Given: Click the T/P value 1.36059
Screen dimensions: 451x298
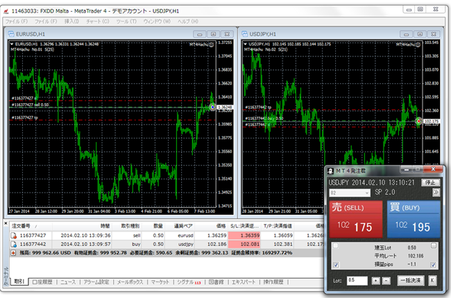Looking at the screenshot, I should tap(282, 236).
